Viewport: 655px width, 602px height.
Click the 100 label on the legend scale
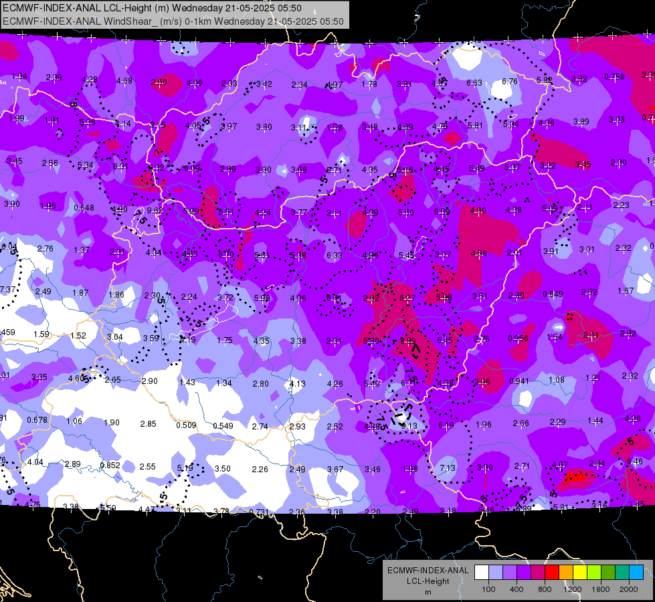488,589
